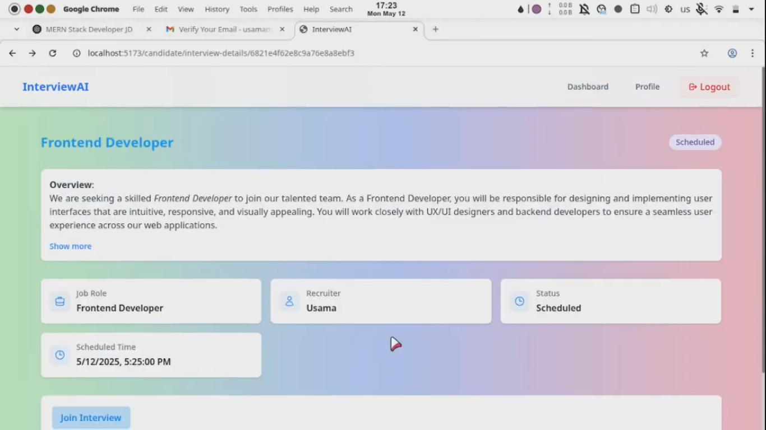Reload the page using the refresh icon
The width and height of the screenshot is (766, 430).
tap(53, 53)
